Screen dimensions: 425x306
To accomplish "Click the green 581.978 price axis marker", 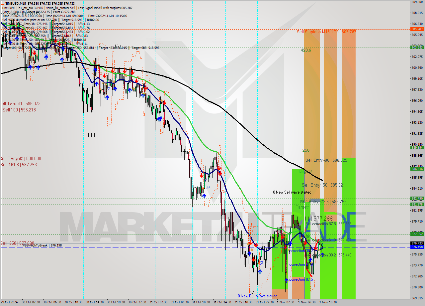I will coord(417,204).
